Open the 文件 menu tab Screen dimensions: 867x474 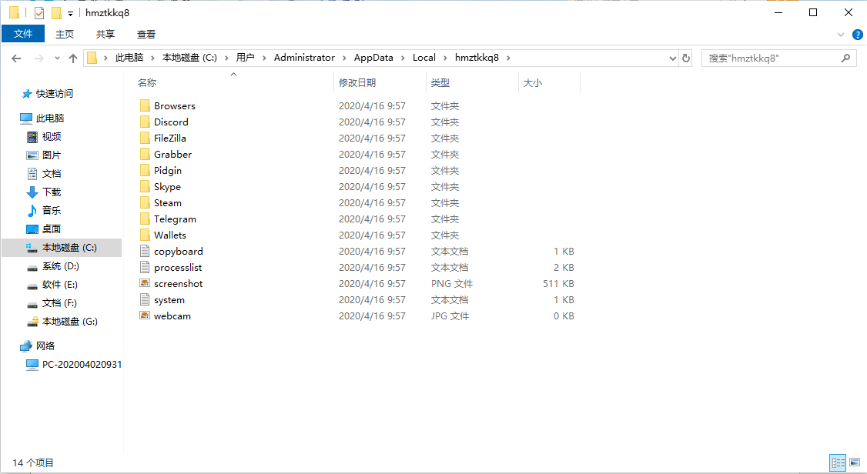coord(23,34)
